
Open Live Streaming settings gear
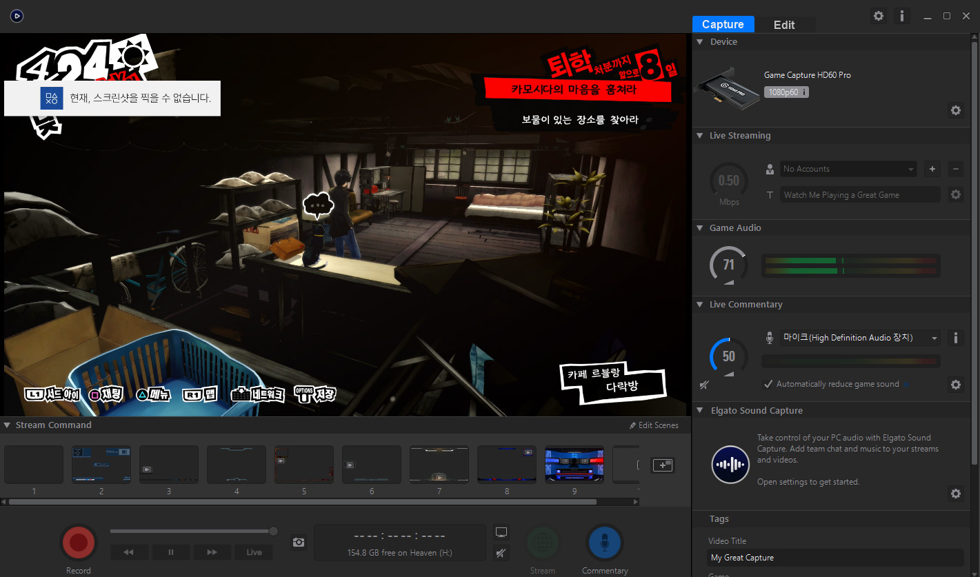(x=956, y=194)
